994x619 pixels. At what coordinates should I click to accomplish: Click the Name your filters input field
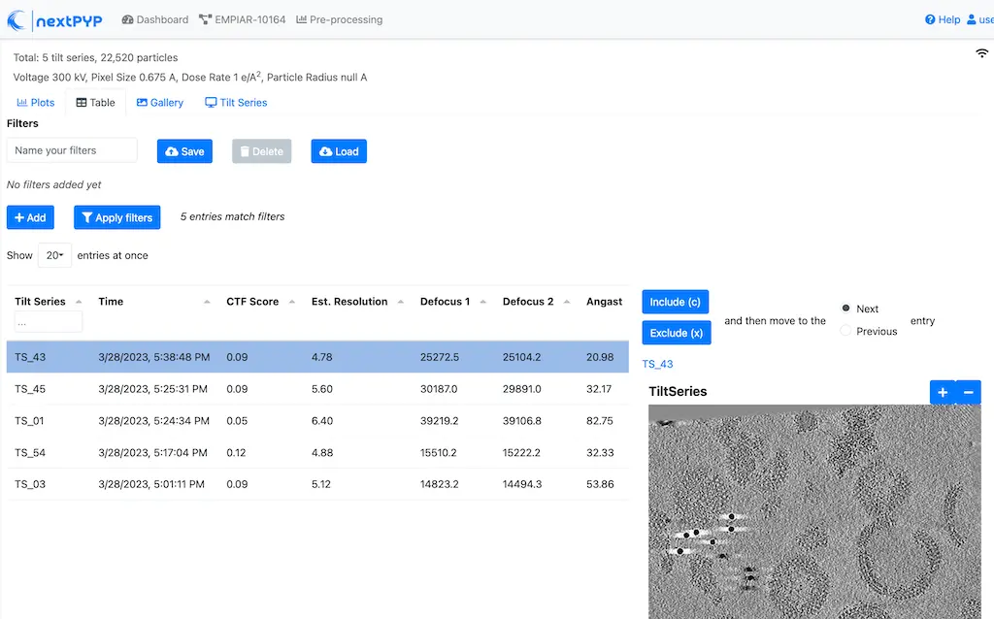coord(72,150)
